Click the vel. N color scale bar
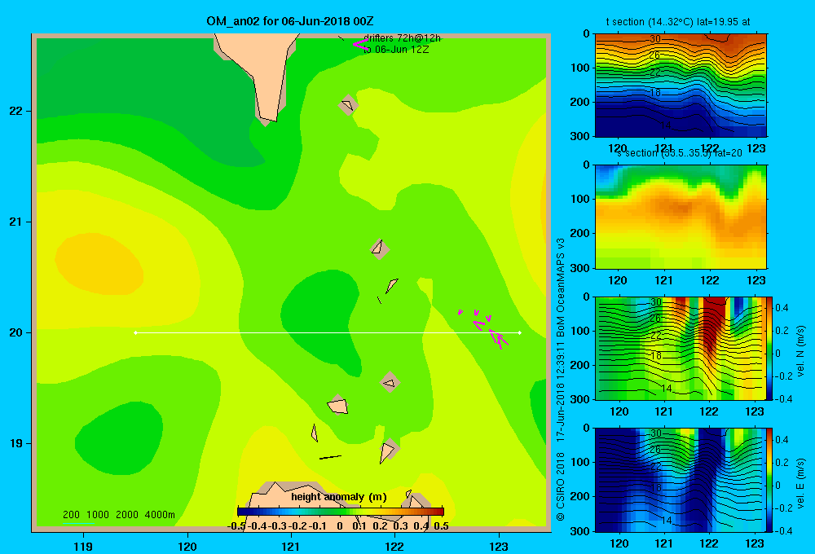This screenshot has width=815, height=554. point(770,348)
